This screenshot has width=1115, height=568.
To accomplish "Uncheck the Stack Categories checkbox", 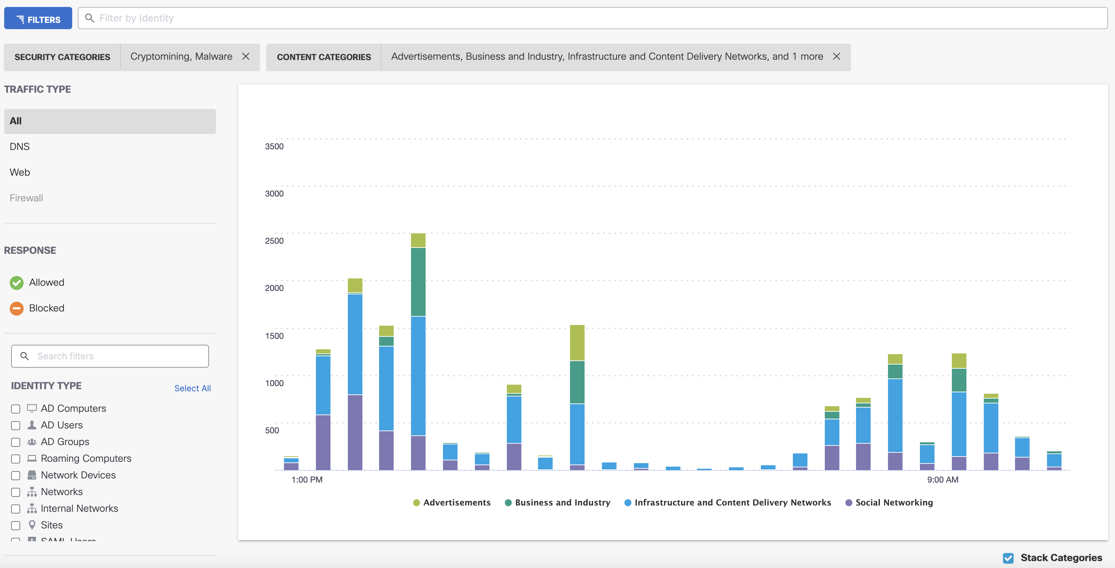I will click(x=1008, y=558).
